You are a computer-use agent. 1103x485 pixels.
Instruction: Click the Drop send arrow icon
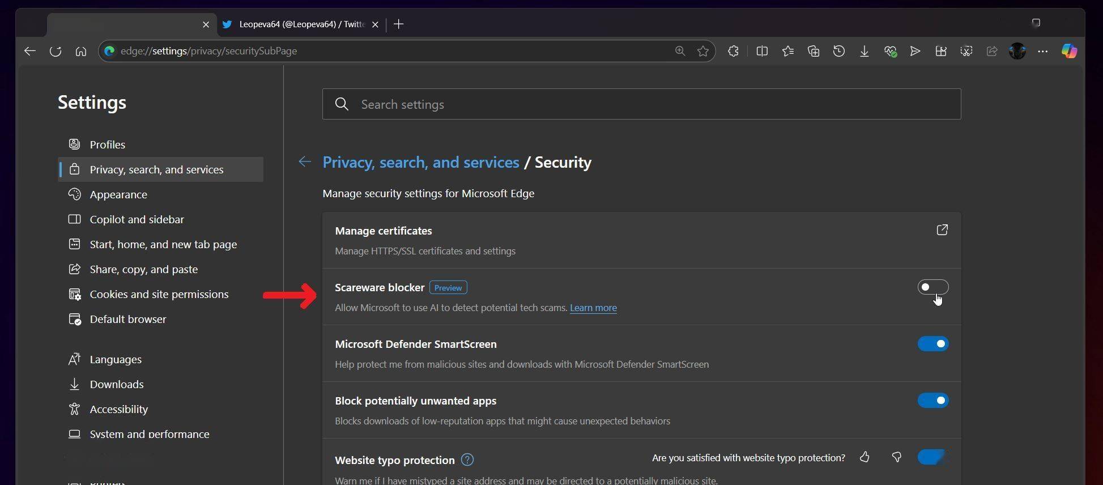tap(915, 51)
